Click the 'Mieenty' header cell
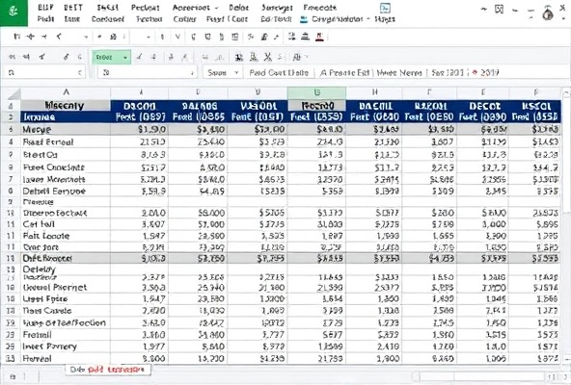The height and width of the screenshot is (385, 571). tap(66, 106)
